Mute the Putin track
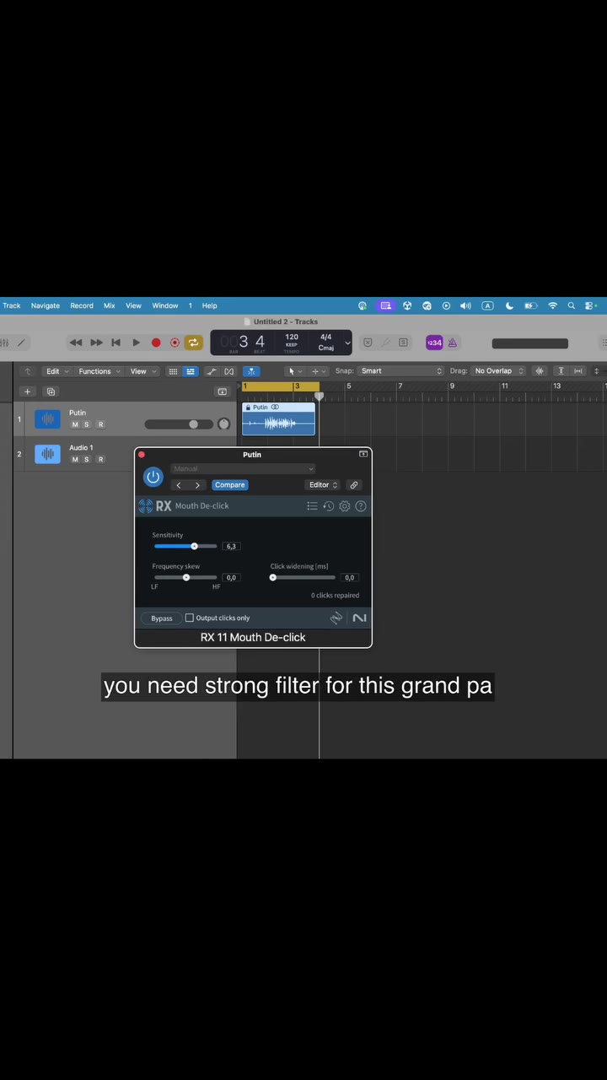The width and height of the screenshot is (607, 1080). pos(75,424)
